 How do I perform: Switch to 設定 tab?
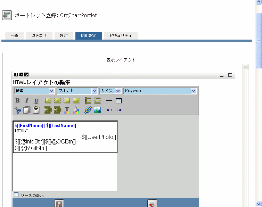pyautogui.click(x=64, y=35)
